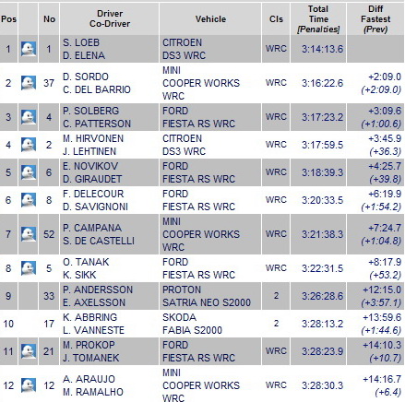Click the Driver Co-Driver column header
The height and width of the screenshot is (402, 405).
coord(110,19)
